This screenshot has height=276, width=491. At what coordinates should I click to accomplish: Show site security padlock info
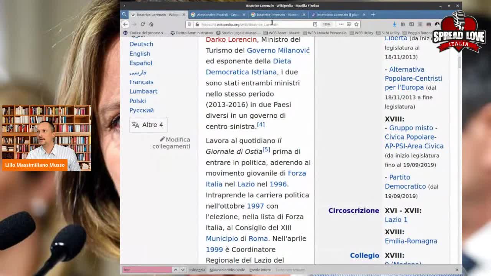coord(197,24)
